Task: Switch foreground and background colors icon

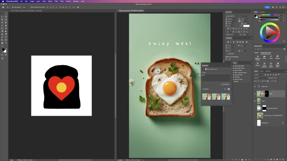Action: [6, 48]
